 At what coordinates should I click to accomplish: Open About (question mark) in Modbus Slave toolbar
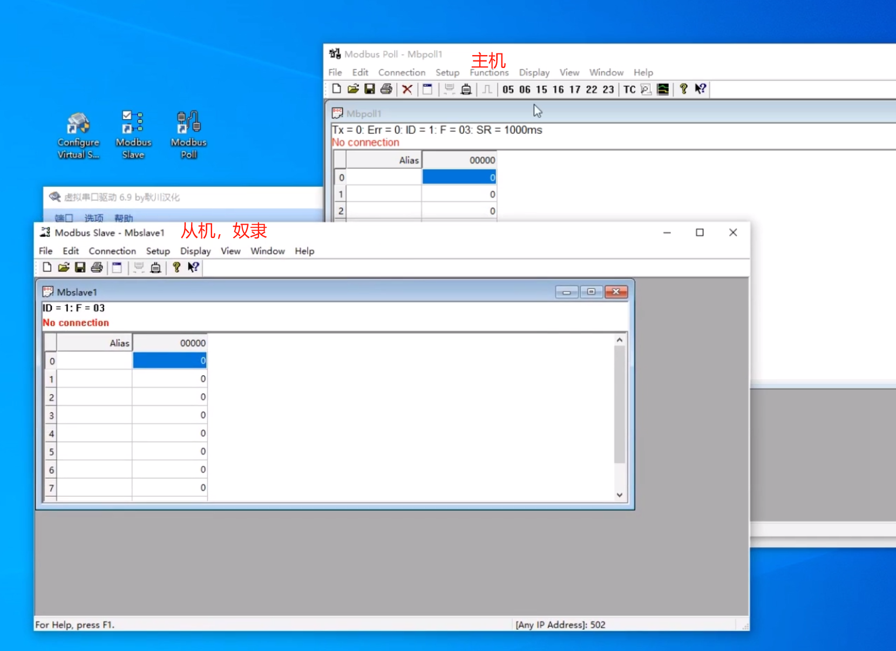click(177, 267)
